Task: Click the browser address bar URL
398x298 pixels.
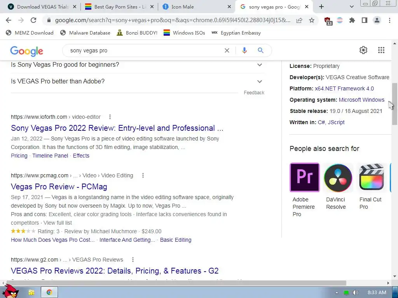Action: click(x=173, y=20)
